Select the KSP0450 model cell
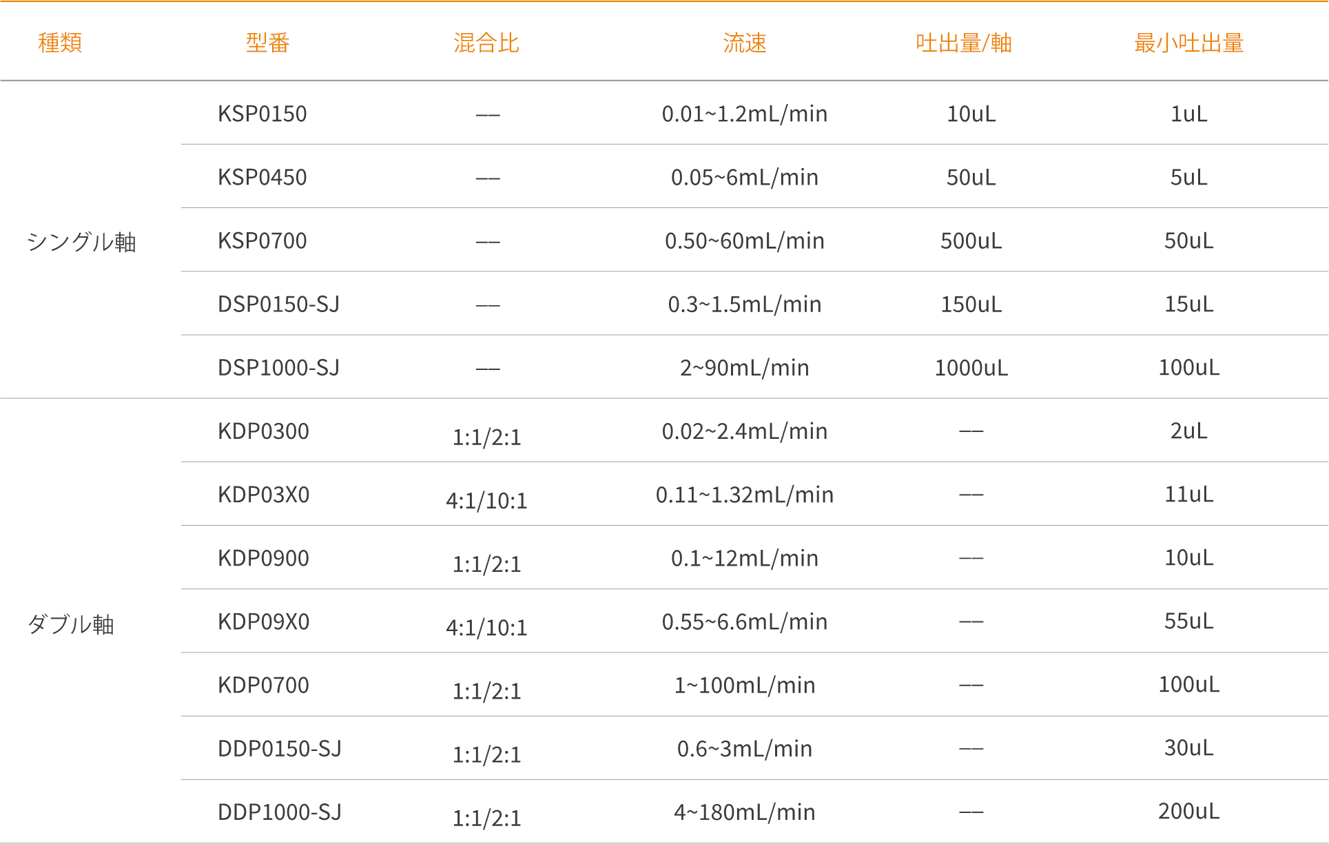The width and height of the screenshot is (1329, 844). [x=262, y=177]
